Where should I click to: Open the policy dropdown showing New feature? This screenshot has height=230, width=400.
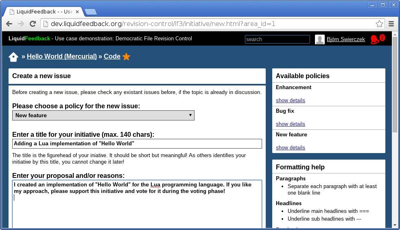103,115
